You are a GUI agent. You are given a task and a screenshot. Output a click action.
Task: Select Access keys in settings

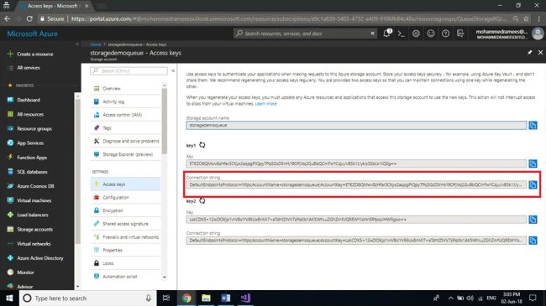(x=125, y=184)
